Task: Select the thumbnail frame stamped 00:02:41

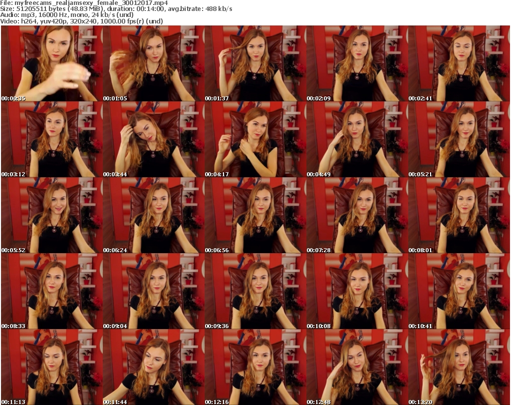Action: pyautogui.click(x=459, y=63)
